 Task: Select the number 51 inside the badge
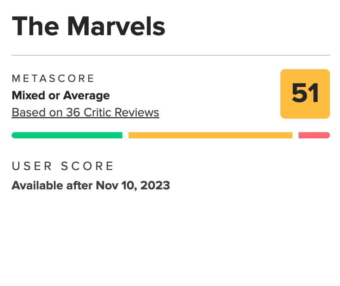pos(305,94)
